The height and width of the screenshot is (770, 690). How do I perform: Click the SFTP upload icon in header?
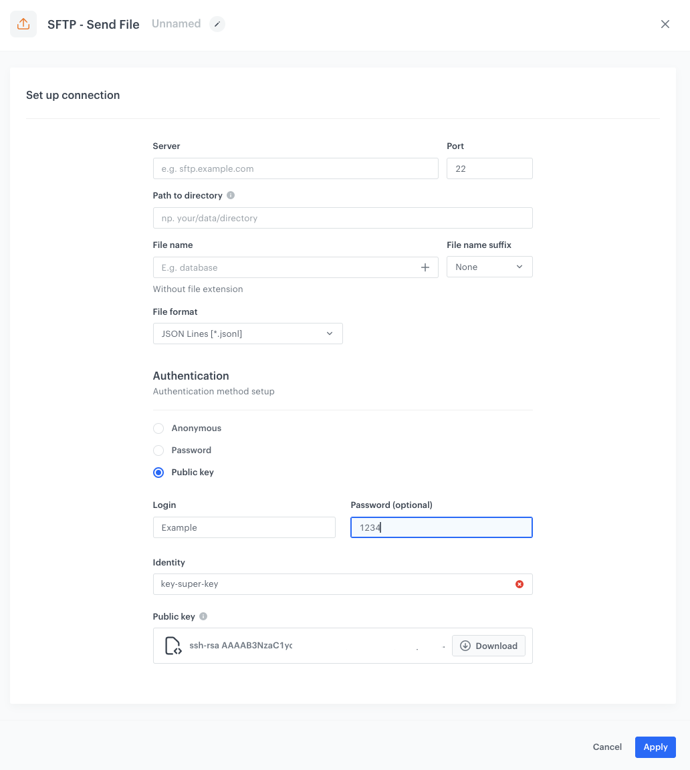[23, 24]
